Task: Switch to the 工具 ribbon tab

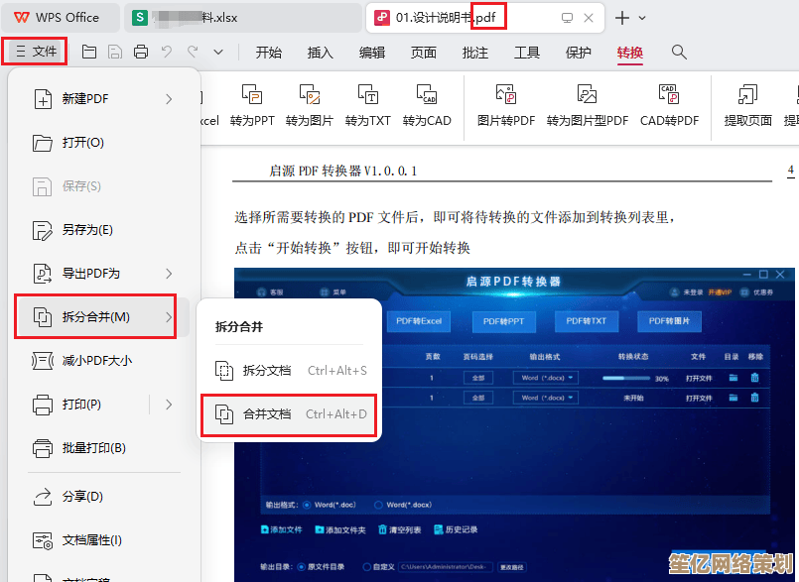Action: [527, 52]
